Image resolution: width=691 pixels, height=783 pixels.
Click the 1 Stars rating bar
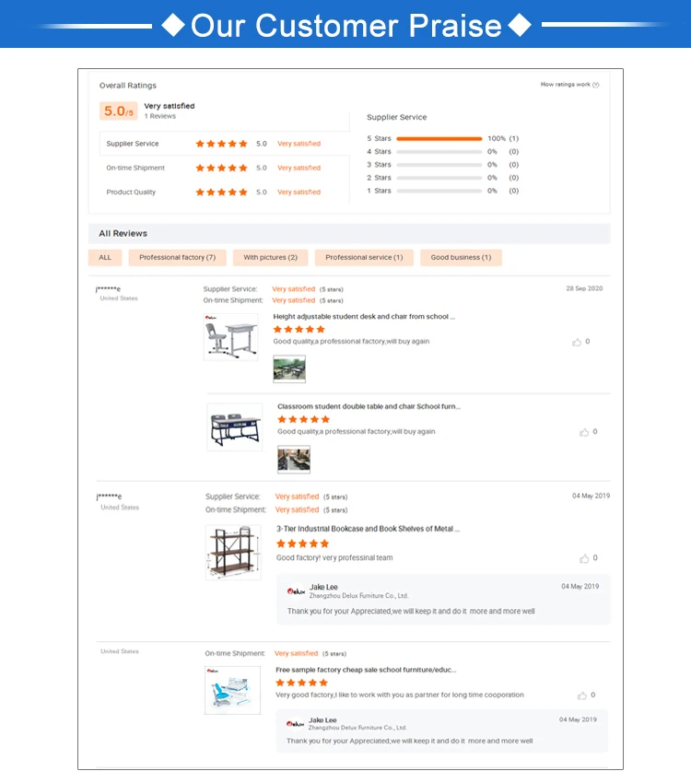click(439, 191)
